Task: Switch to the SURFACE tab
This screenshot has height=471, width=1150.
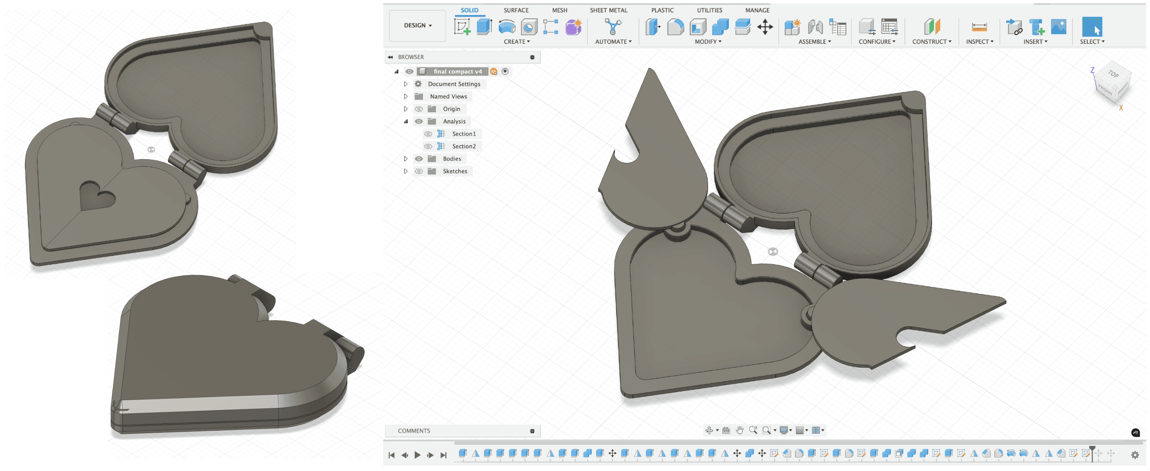Action: tap(516, 10)
